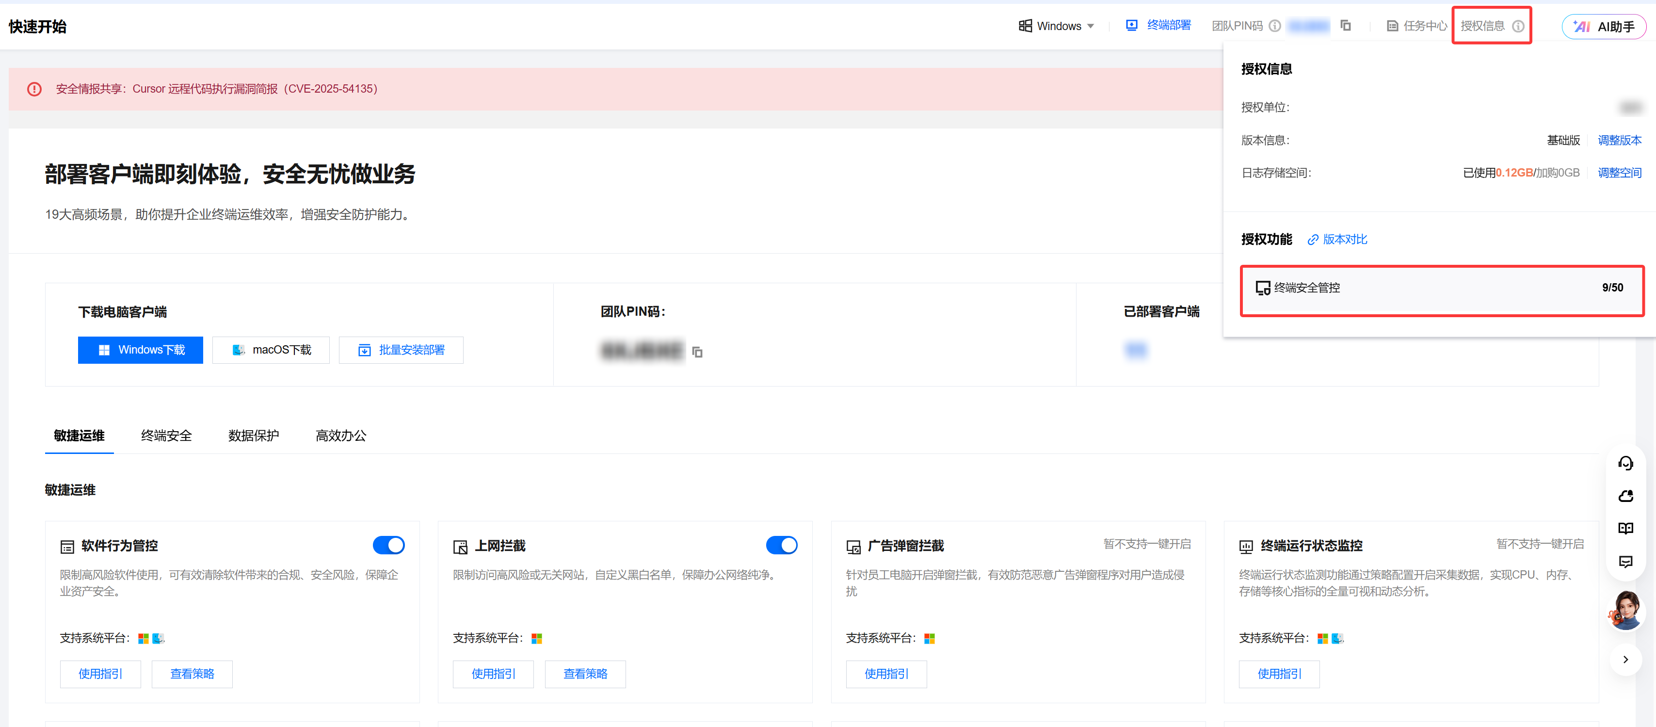Click the 授权信息 info icon
Viewport: 1656px width, 727px height.
click(1518, 26)
